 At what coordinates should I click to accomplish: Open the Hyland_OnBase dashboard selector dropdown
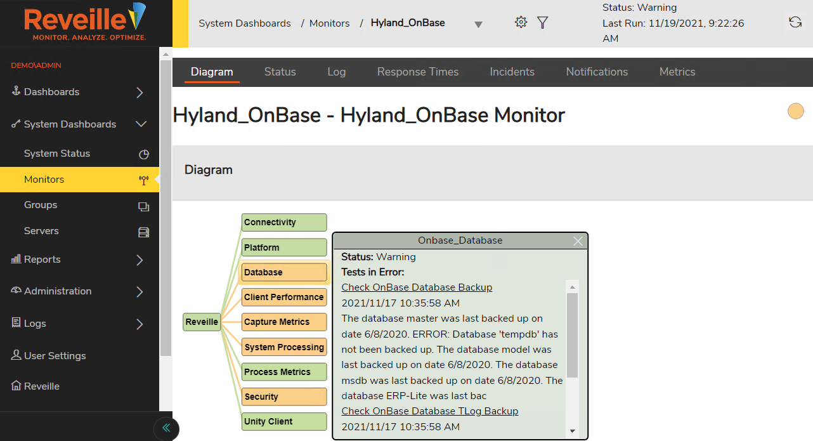pos(478,23)
